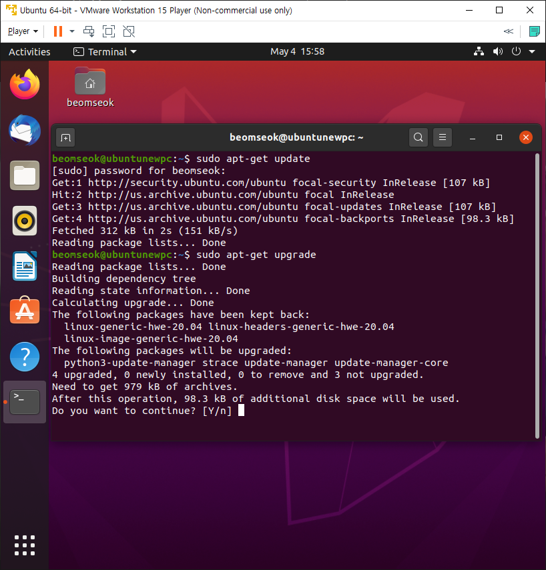The image size is (546, 570).
Task: Close the terminal window with red X
Action: 525,137
